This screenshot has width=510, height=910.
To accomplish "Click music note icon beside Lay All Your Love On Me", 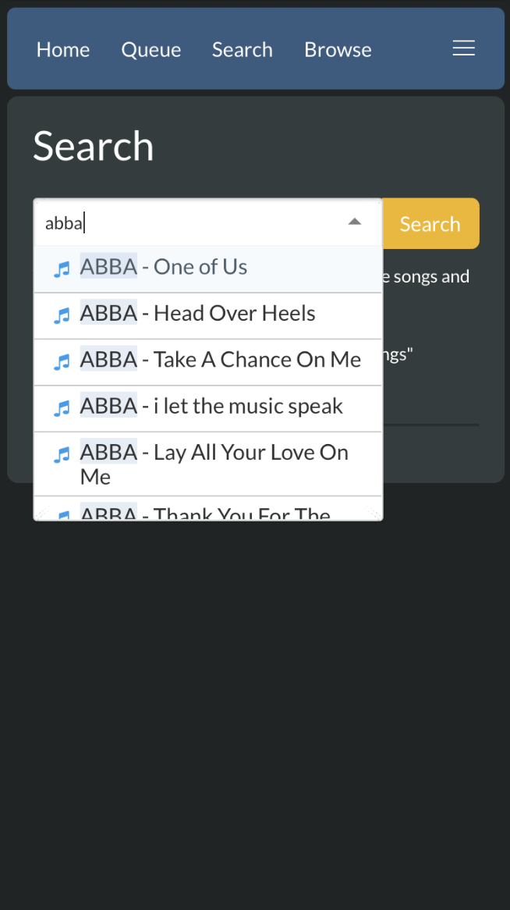I will coord(62,455).
